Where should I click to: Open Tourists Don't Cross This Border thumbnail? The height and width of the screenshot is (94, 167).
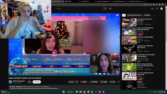(x=129, y=58)
